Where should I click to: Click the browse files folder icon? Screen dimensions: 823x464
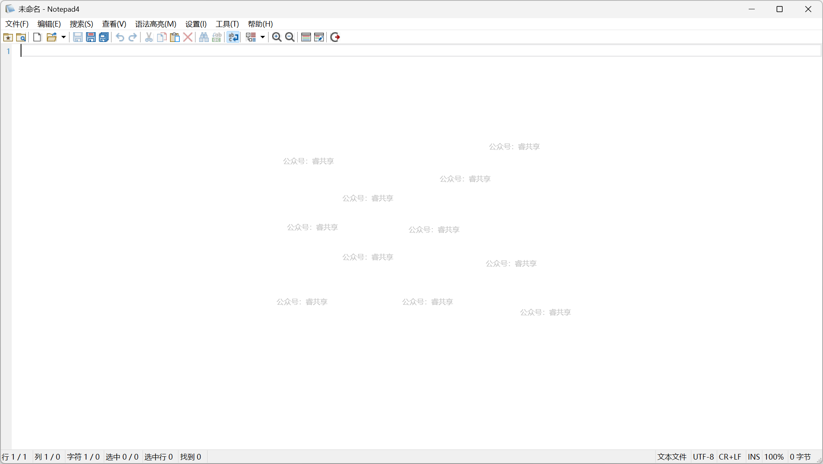click(21, 37)
